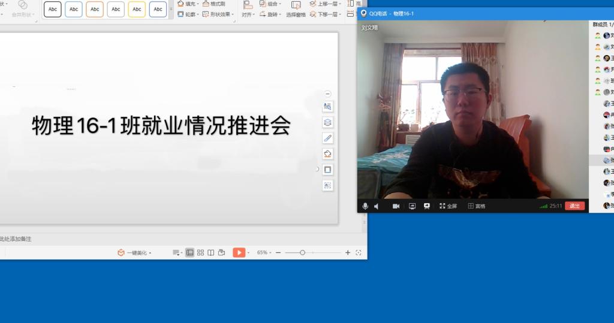The height and width of the screenshot is (323, 614).
Task: Open the 一键美化 beautify dropdown
Action: point(135,253)
